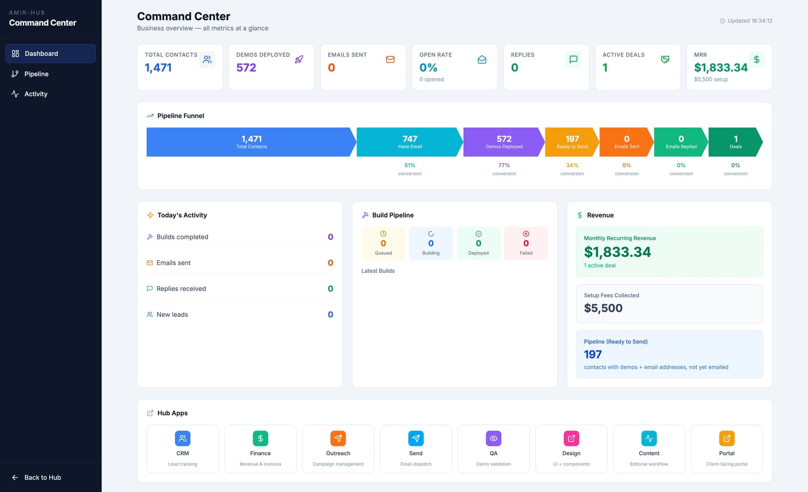Select the handshake icon on Active Deals card

tap(665, 59)
